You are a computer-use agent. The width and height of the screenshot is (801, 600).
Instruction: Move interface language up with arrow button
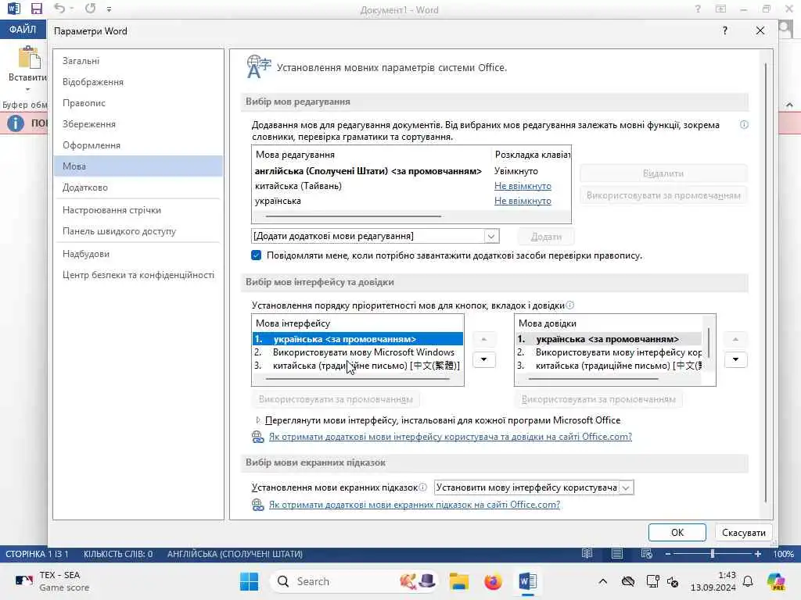(x=483, y=339)
